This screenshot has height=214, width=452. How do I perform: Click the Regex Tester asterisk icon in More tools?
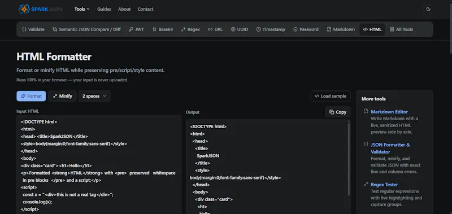click(x=366, y=184)
